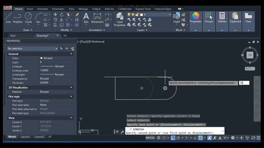Viewport: 264px width, 148px height.
Task: Toggle Ortho mode in status bar
Action: point(173,138)
